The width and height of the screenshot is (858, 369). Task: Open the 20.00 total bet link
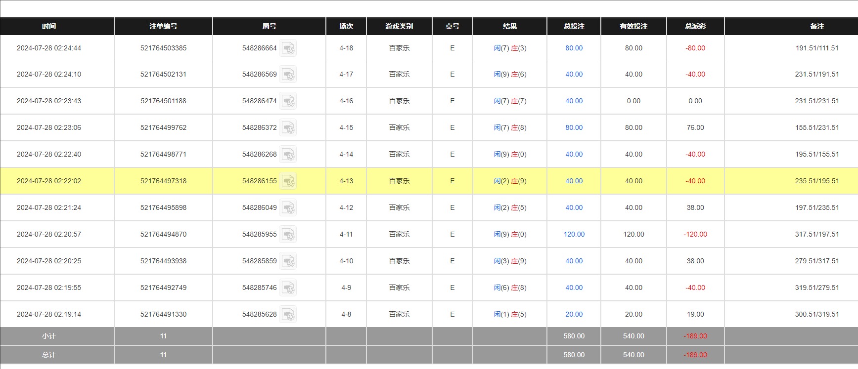click(574, 315)
